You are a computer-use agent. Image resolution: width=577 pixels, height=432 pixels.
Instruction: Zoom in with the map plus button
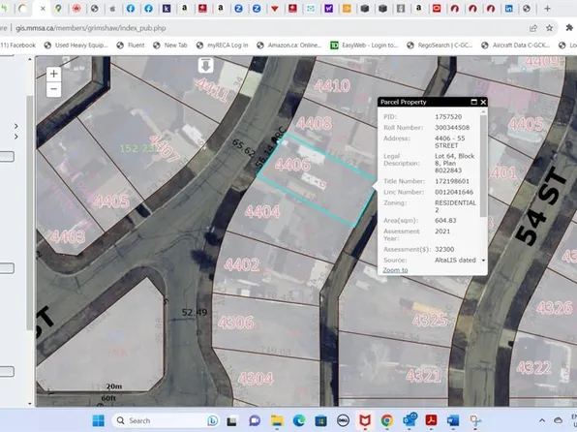pyautogui.click(x=53, y=74)
